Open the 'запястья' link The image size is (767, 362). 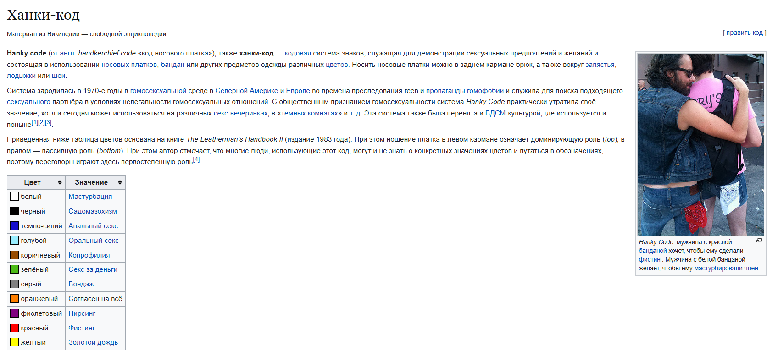[x=600, y=65]
